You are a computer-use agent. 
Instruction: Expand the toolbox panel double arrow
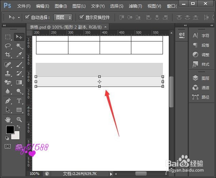pos(4,25)
